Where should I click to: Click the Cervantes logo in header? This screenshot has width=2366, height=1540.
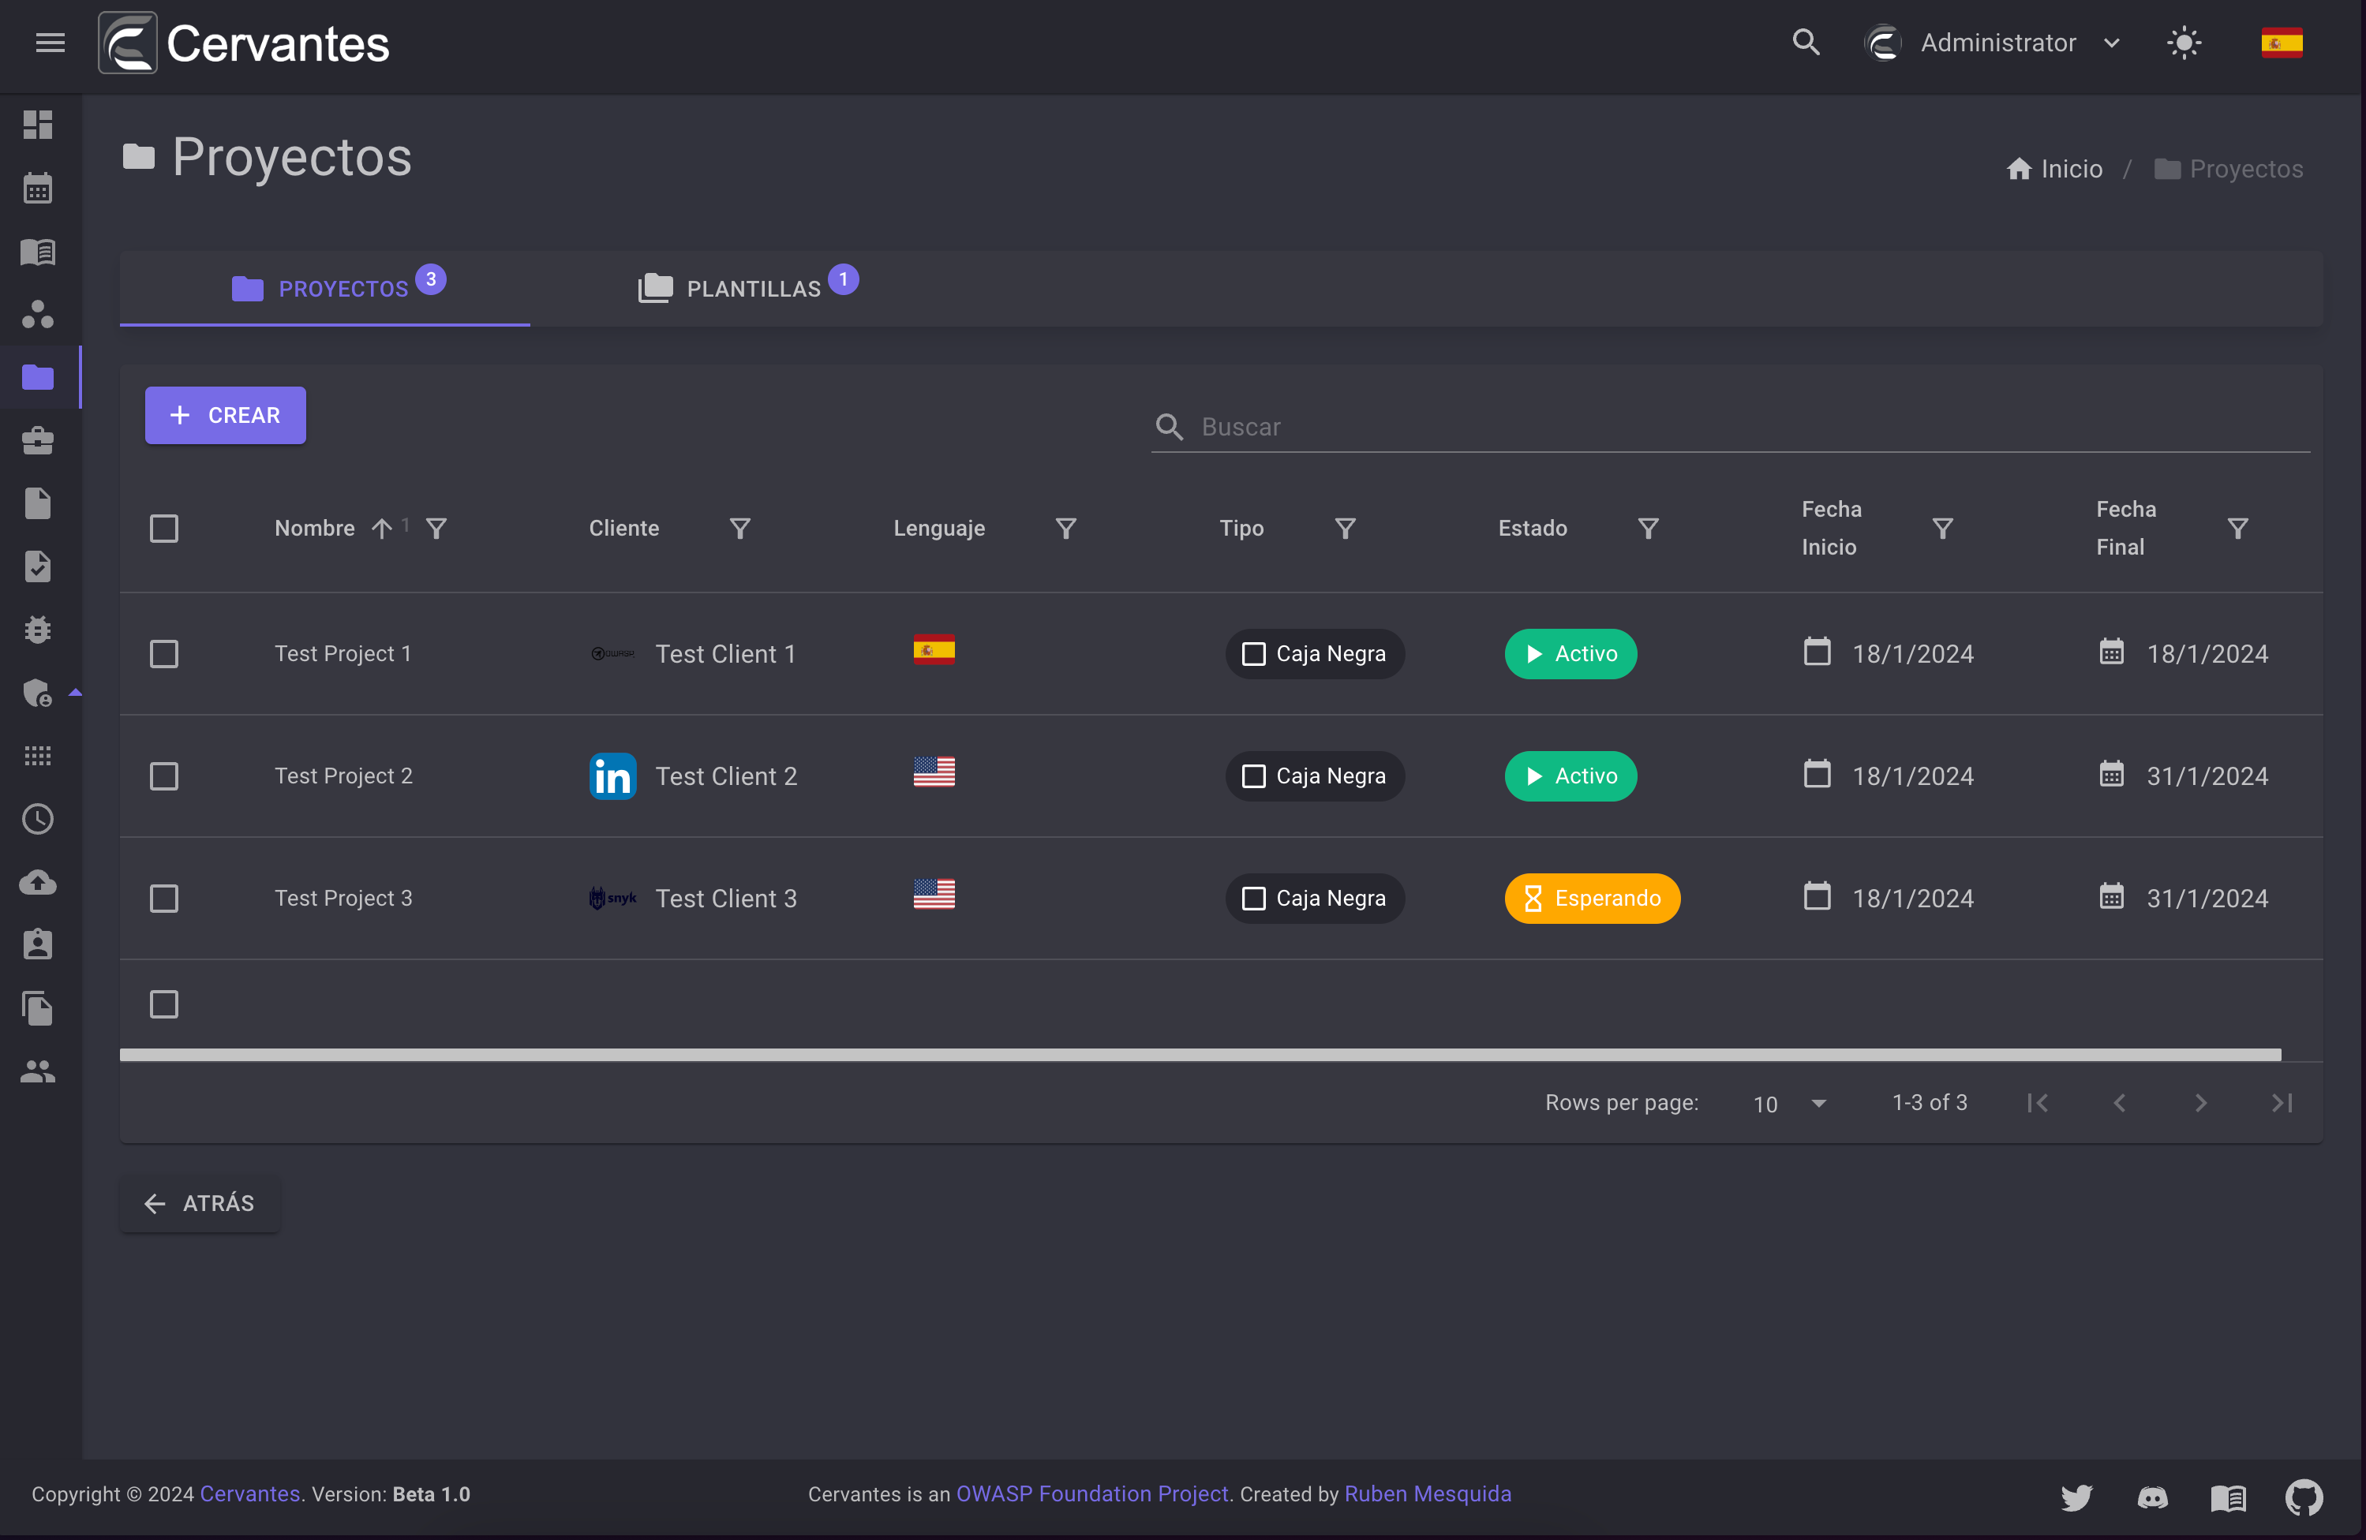(x=244, y=43)
